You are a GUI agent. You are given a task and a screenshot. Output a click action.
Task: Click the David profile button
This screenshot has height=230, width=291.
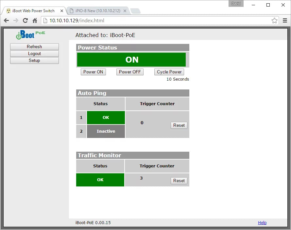(x=236, y=4)
